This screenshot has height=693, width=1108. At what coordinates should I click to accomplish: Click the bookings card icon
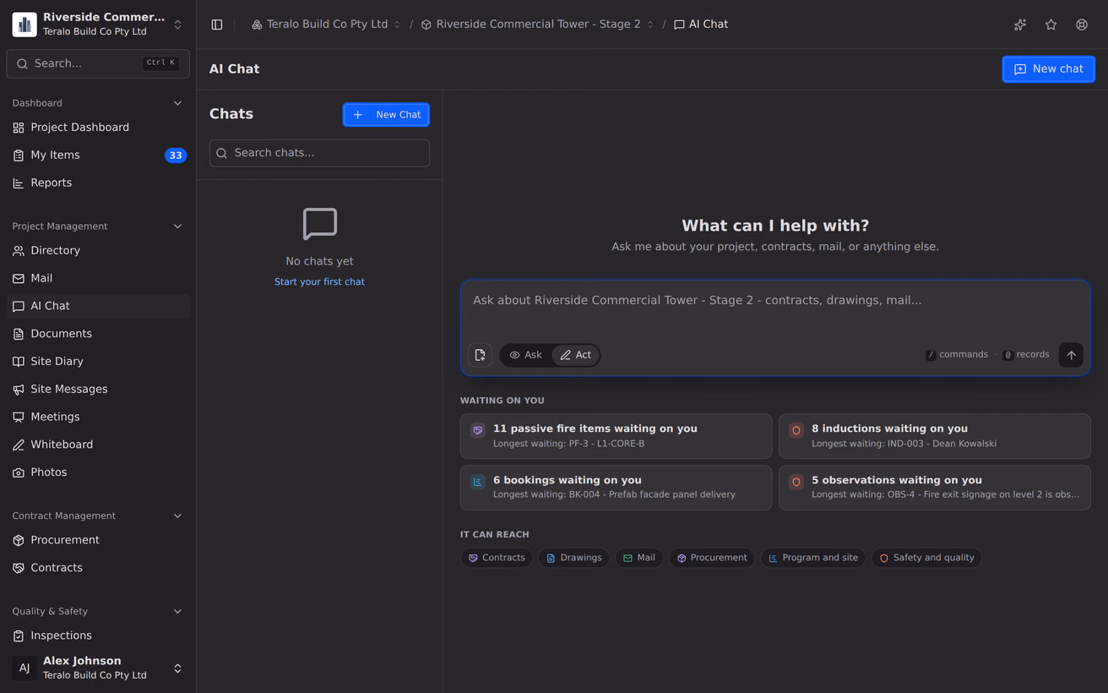coord(478,482)
